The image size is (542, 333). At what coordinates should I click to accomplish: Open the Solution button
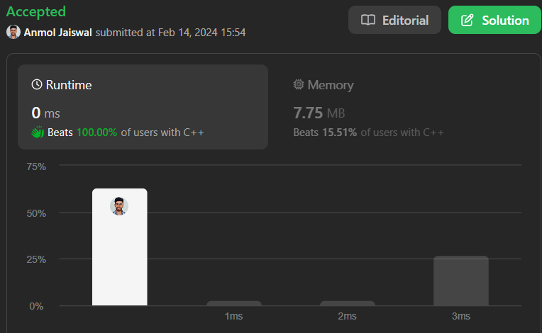(494, 20)
